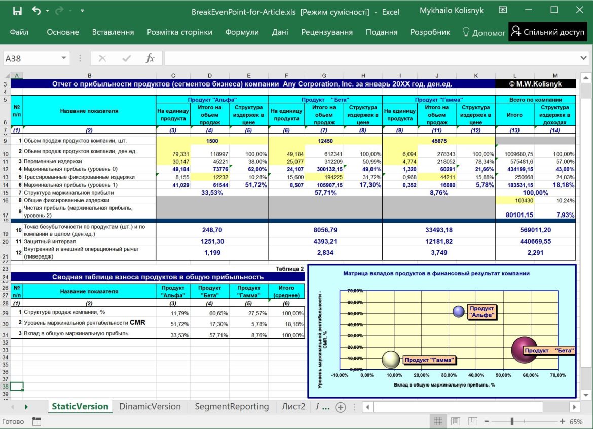Open the Файл menu
Screen dimensions: 593x429
click(x=19, y=32)
